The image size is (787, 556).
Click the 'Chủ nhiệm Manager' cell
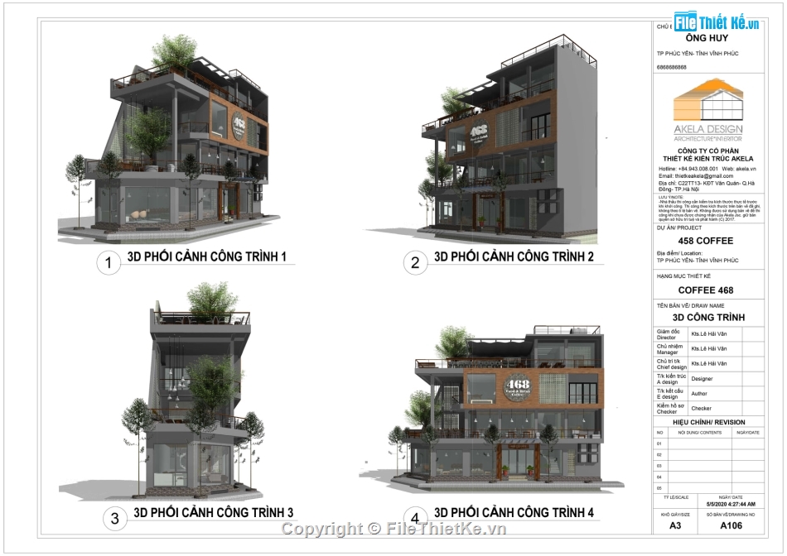pyautogui.click(x=670, y=349)
